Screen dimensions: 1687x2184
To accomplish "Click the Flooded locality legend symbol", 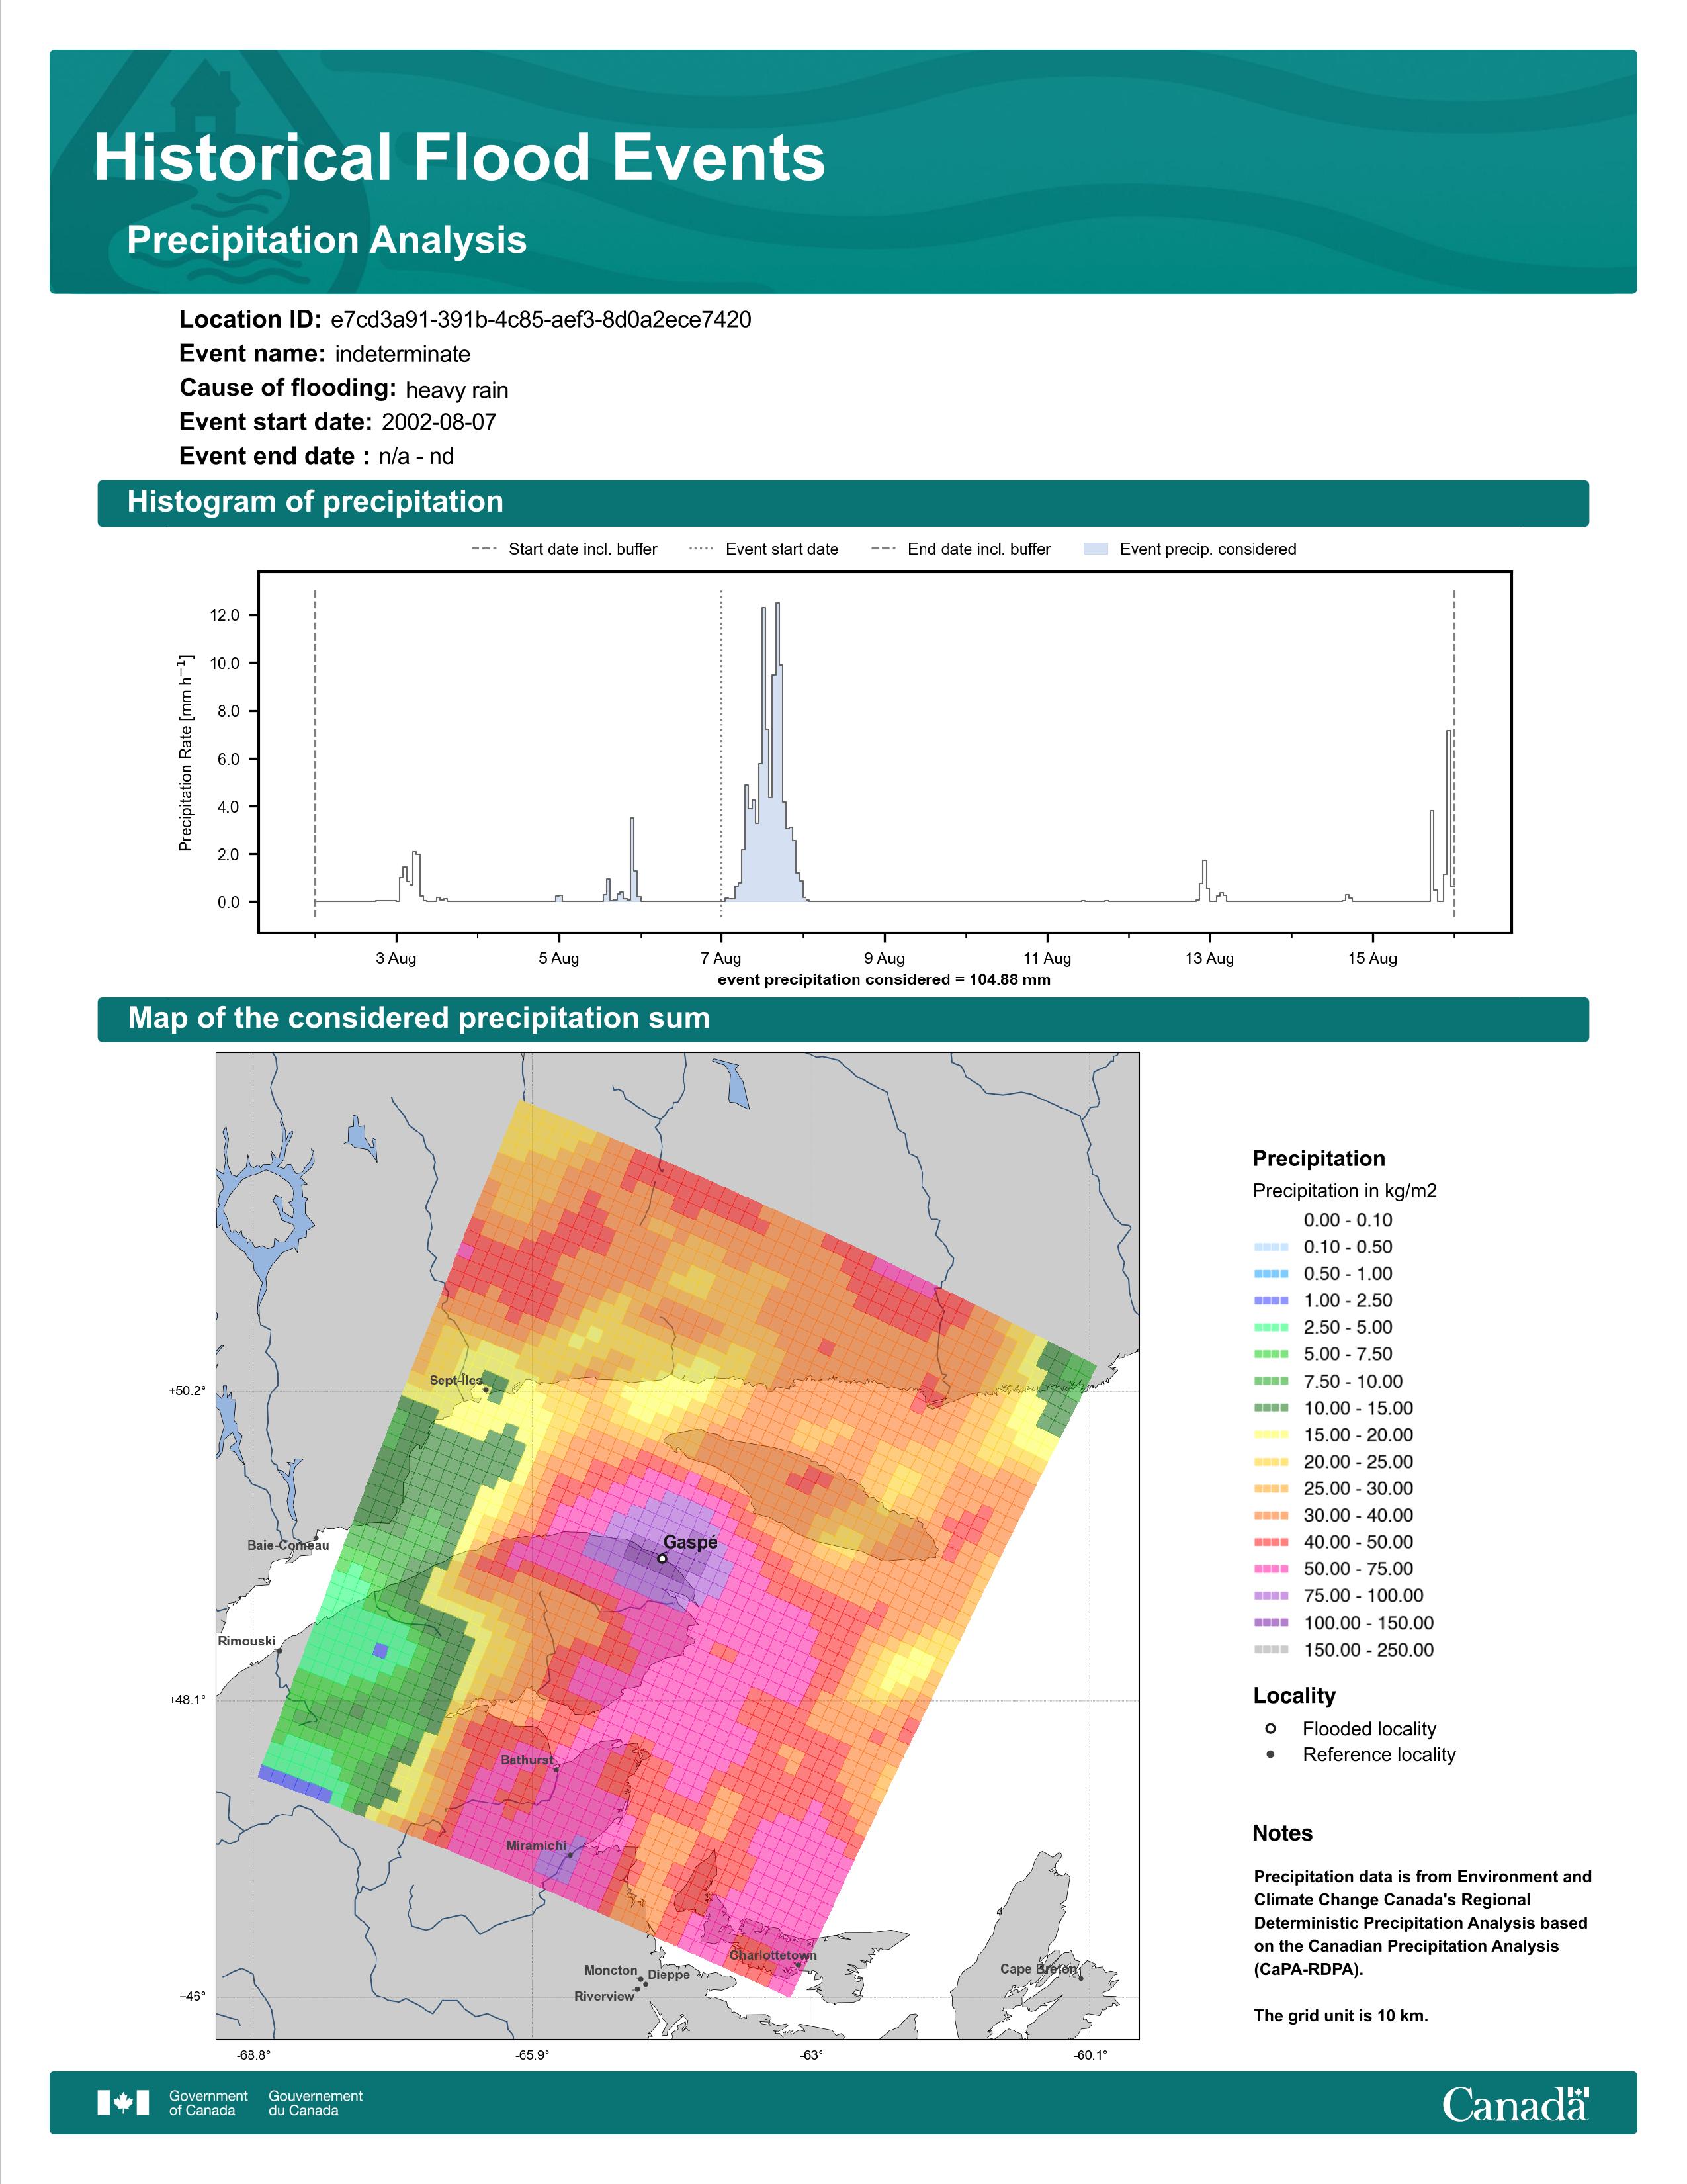I will pyautogui.click(x=1270, y=1728).
